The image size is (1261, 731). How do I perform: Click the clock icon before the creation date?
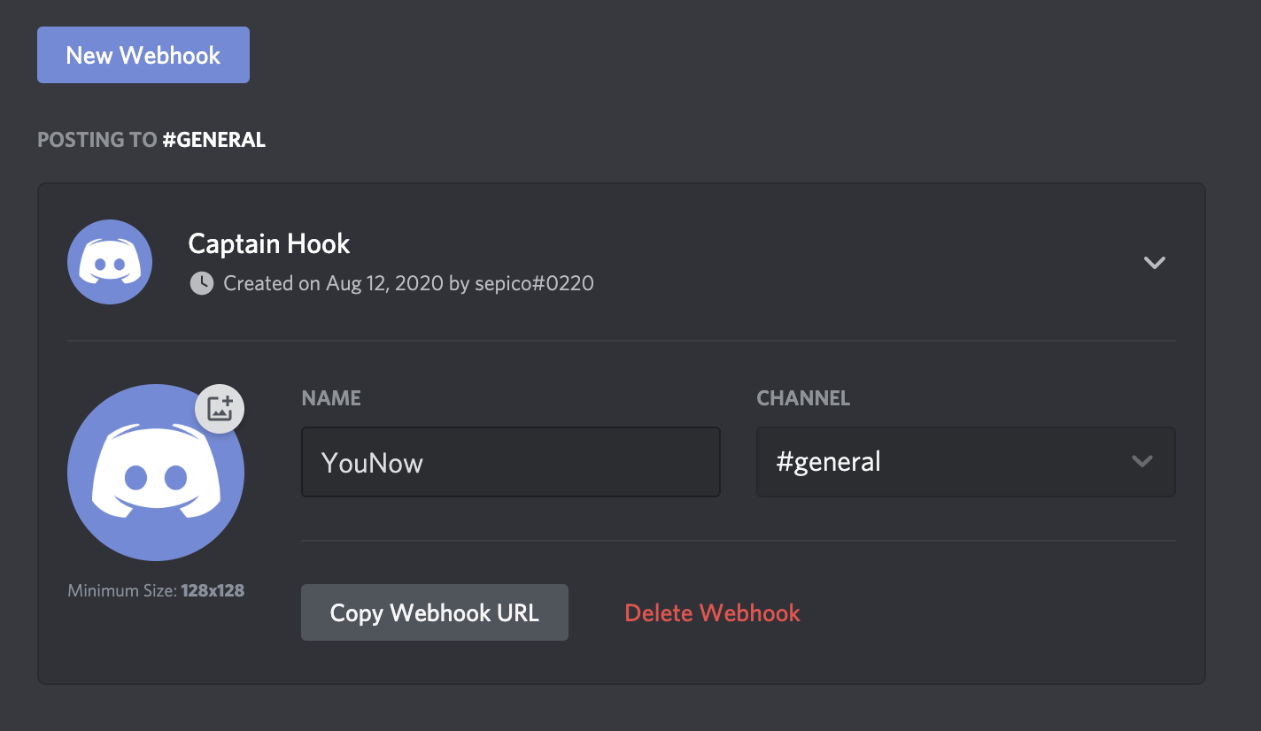[x=202, y=283]
